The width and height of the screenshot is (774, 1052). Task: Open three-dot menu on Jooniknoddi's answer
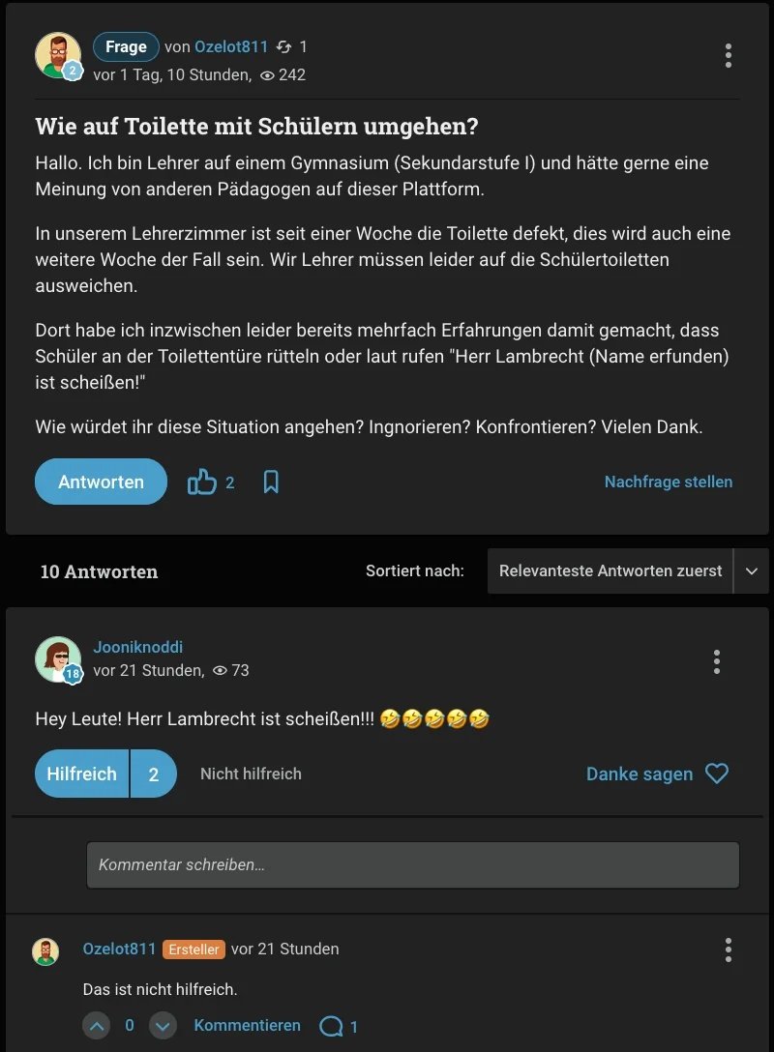(716, 661)
